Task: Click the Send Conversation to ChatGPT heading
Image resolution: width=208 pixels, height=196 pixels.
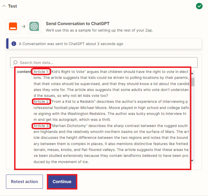Action: click(78, 24)
